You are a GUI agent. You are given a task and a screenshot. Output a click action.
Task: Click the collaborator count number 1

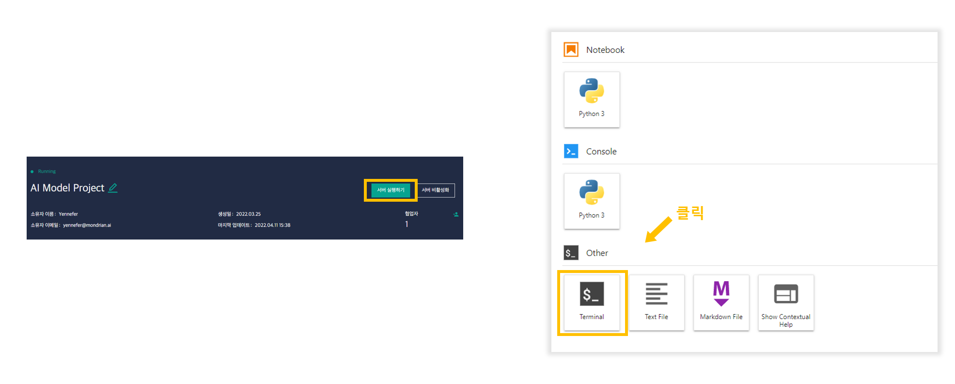[407, 224]
